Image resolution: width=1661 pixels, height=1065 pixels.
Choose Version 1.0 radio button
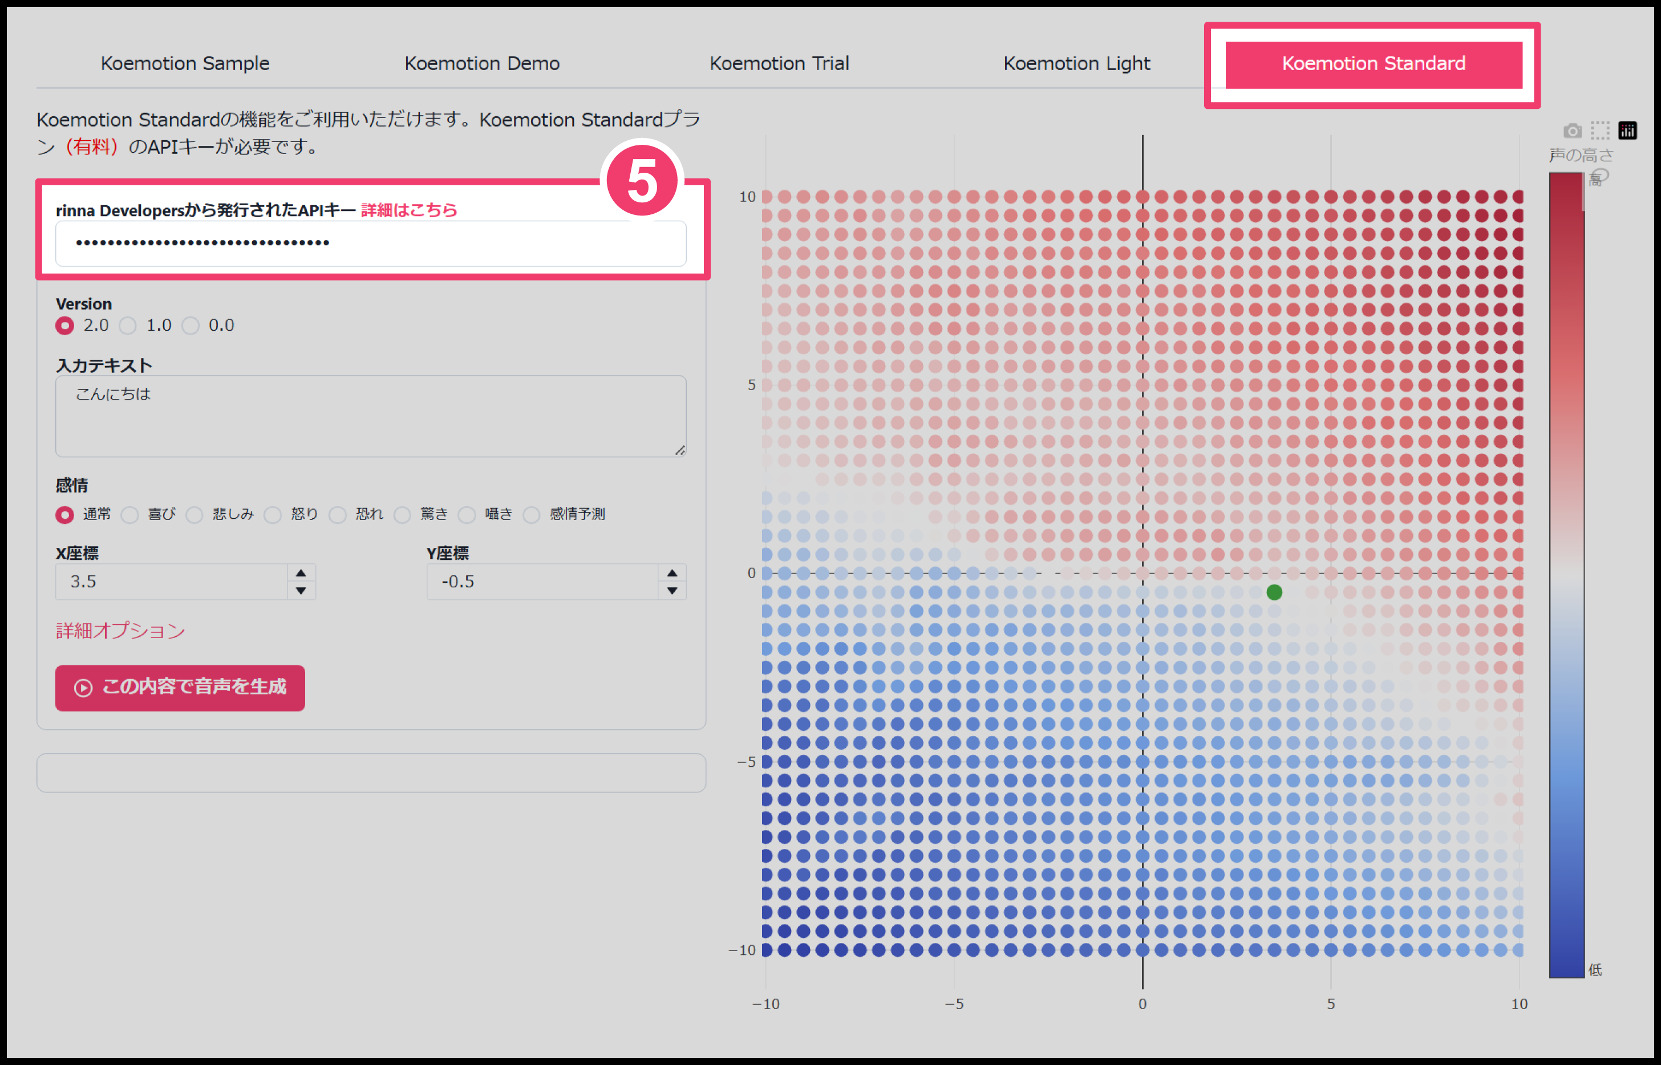click(x=128, y=326)
